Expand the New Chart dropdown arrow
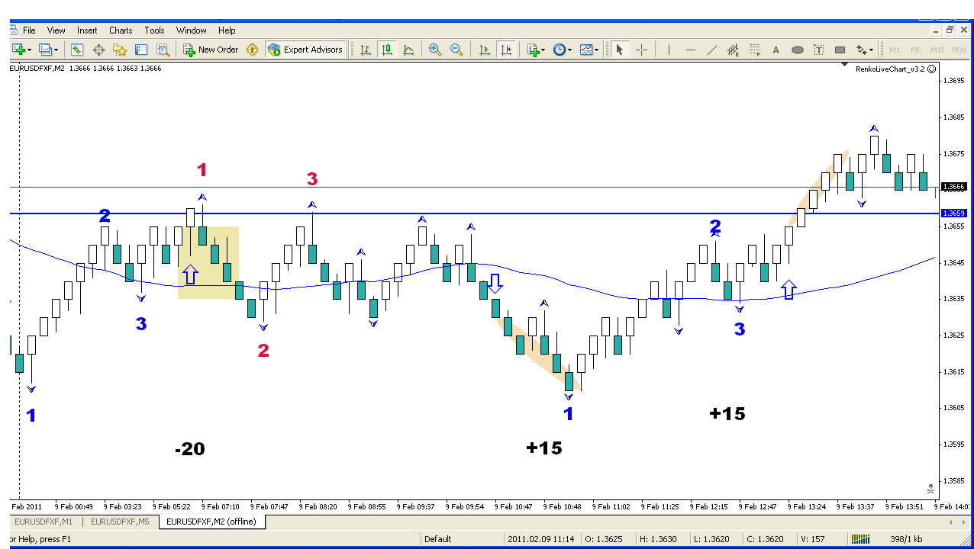 click(29, 50)
